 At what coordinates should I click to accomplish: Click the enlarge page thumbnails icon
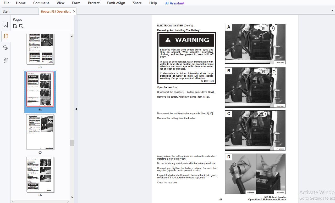pos(15,26)
